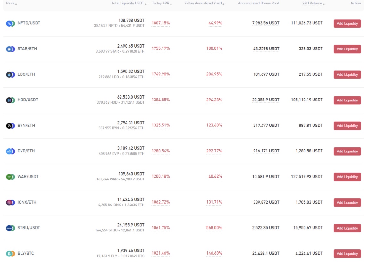Click the WAR/USDT pair token icon

tap(11, 177)
